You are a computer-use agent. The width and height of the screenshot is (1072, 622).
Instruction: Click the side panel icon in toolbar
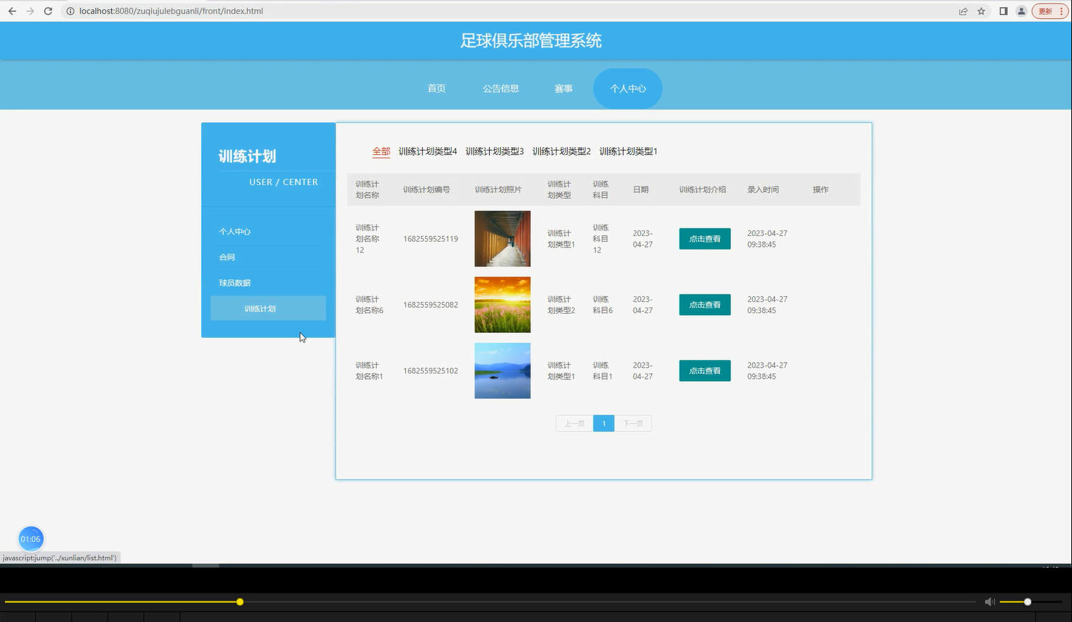click(1002, 11)
